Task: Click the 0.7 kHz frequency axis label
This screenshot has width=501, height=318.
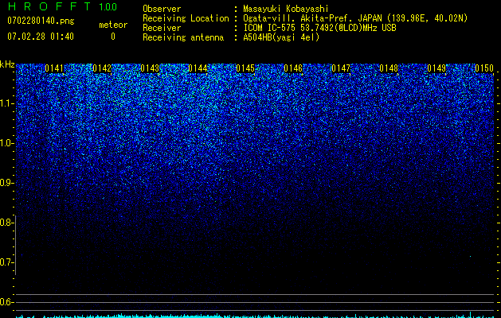Action: tap(6, 262)
